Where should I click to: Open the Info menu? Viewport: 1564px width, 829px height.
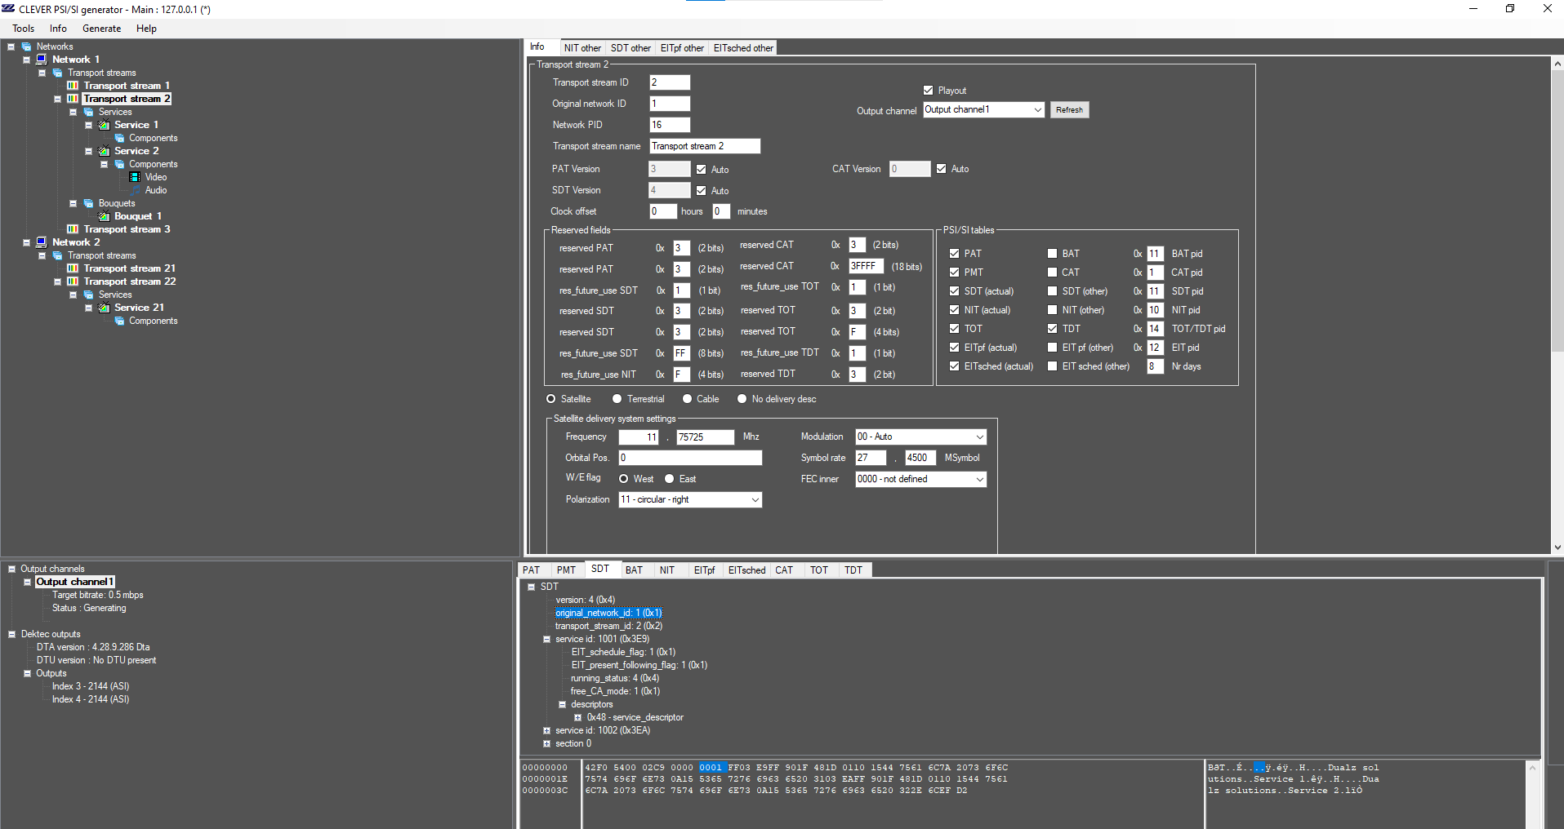click(x=58, y=29)
